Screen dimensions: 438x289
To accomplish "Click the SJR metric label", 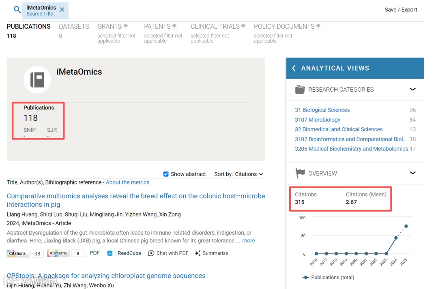I will click(52, 130).
